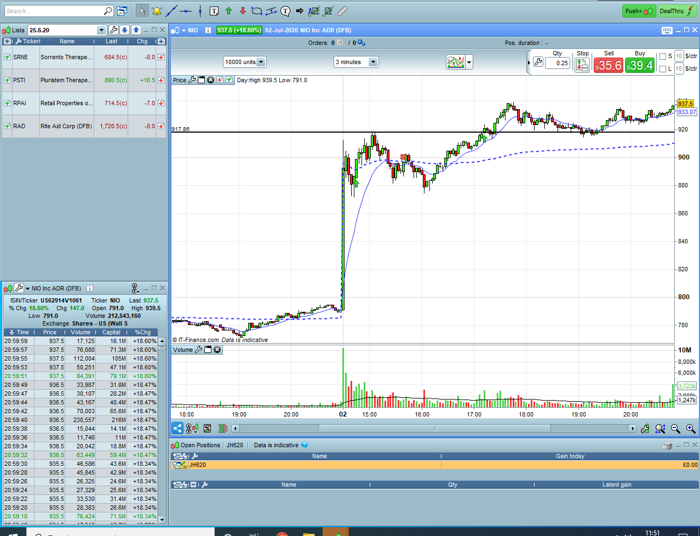Select the alert bell tool
Screen dimensions: 700x536
(157, 11)
